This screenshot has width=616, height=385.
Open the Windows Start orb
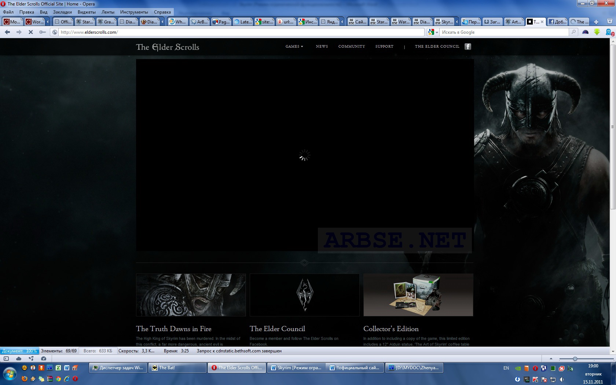[10, 374]
